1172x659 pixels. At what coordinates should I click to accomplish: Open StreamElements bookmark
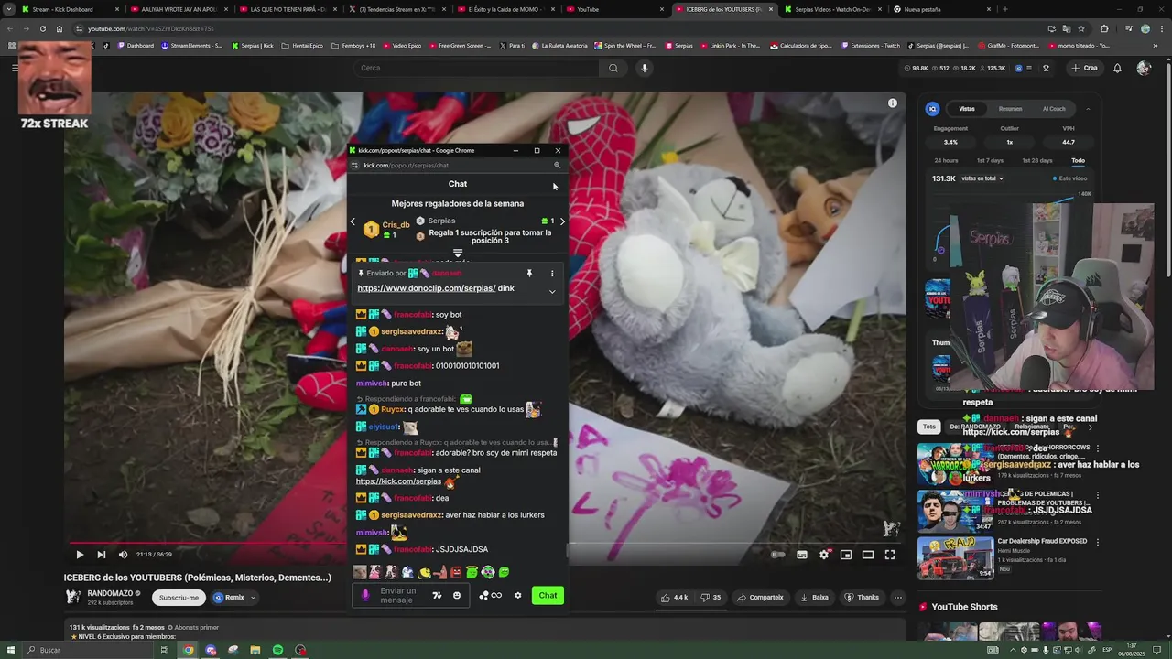coord(192,45)
